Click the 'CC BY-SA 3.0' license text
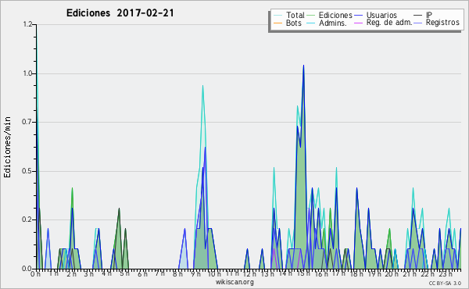 [445, 284]
